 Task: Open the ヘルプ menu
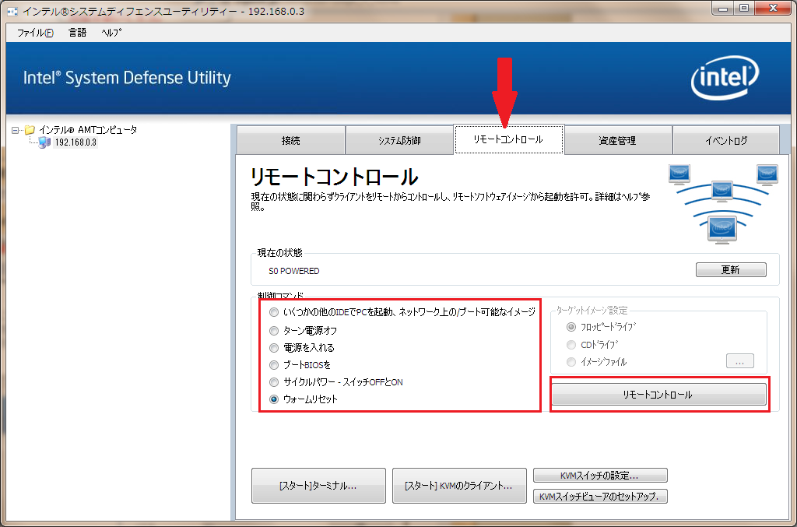pyautogui.click(x=111, y=33)
